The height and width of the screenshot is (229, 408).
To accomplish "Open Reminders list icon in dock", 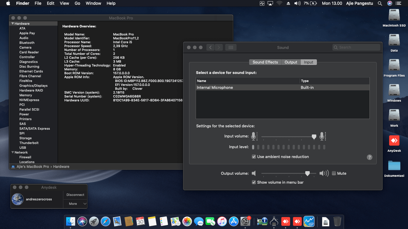I will (164, 221).
